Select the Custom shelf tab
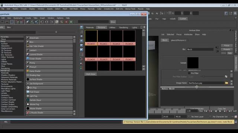The height and width of the screenshot is (133, 238). (183, 19)
